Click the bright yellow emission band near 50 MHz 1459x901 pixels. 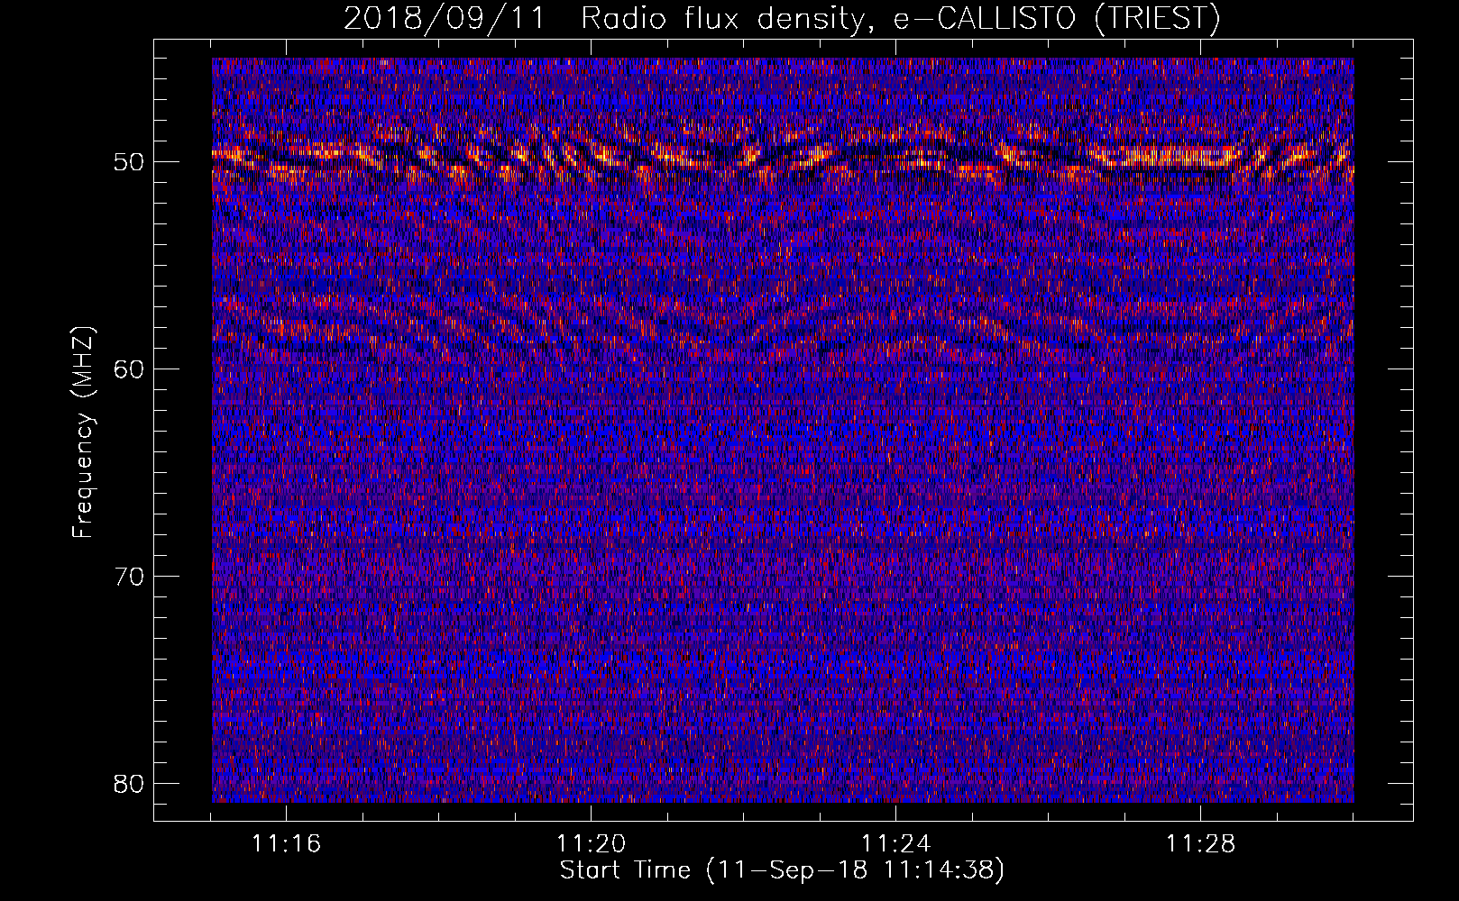point(782,157)
